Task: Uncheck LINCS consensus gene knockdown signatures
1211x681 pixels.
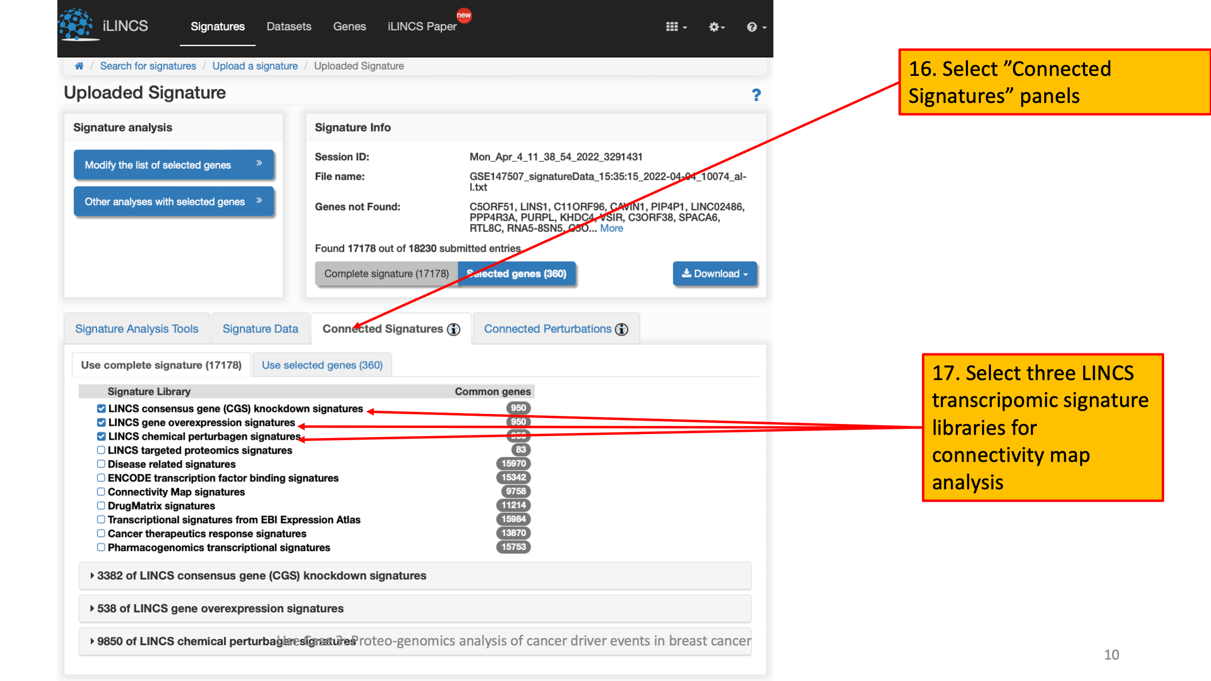Action: 101,409
